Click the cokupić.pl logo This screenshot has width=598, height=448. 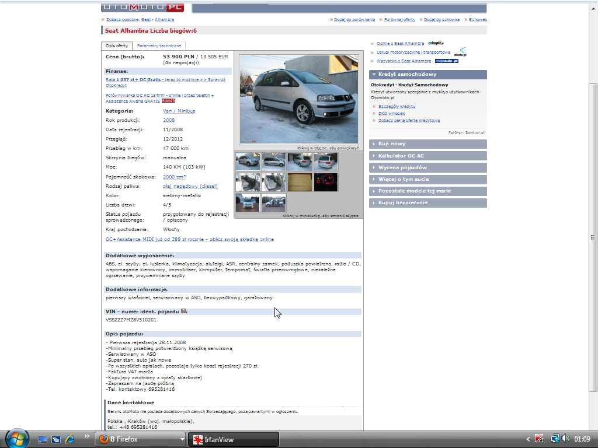[x=436, y=43]
